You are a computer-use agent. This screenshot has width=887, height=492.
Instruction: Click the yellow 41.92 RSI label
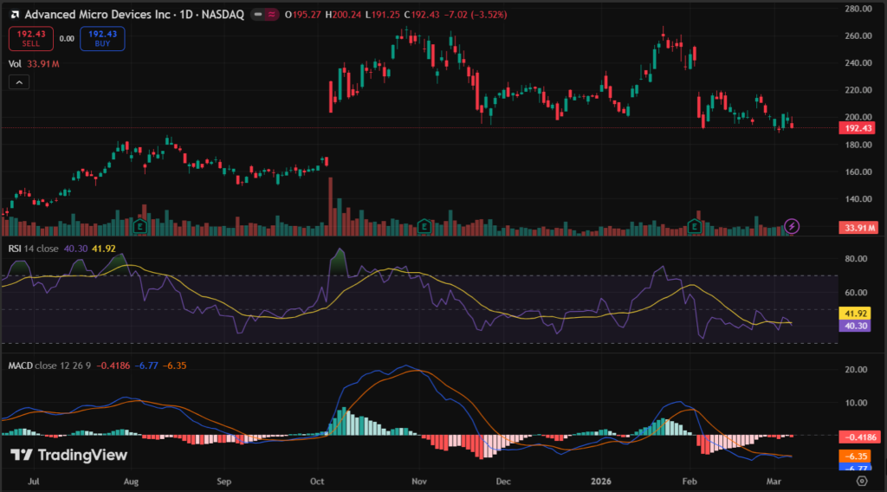pos(856,313)
